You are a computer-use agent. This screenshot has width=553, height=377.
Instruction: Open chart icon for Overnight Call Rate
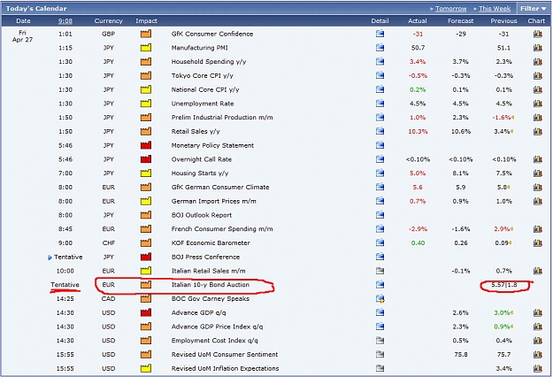pyautogui.click(x=537, y=159)
